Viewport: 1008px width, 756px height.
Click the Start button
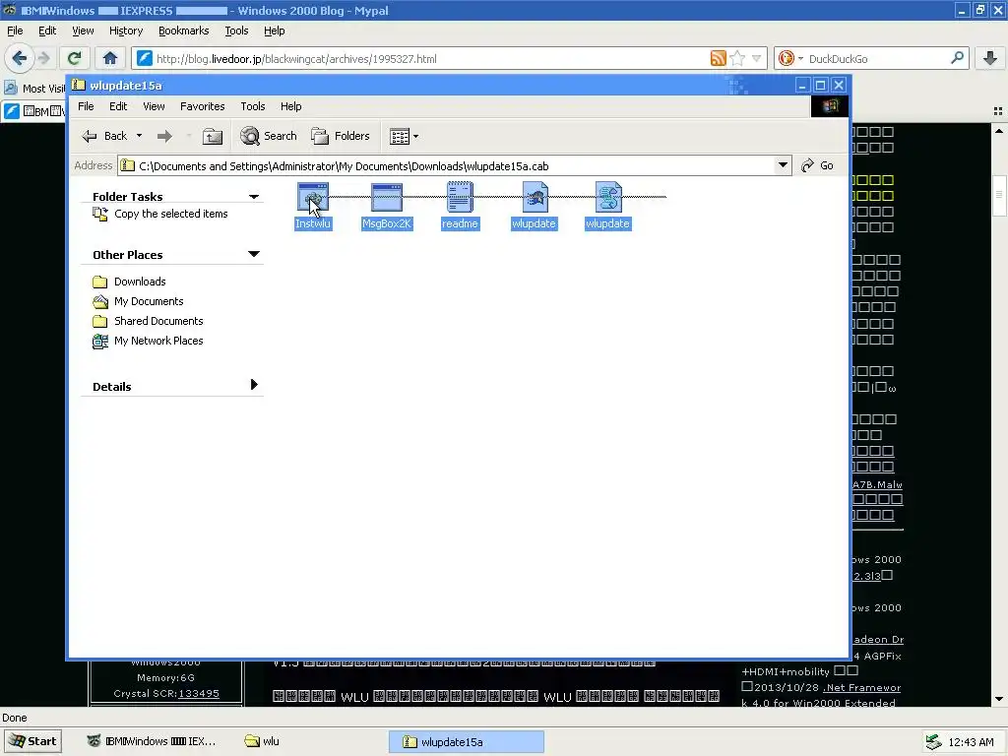[x=33, y=741]
